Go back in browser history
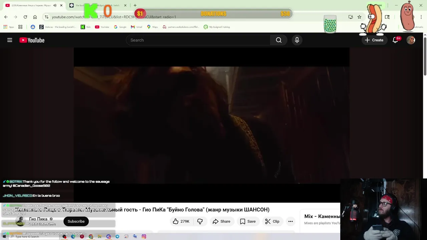 click(6, 17)
